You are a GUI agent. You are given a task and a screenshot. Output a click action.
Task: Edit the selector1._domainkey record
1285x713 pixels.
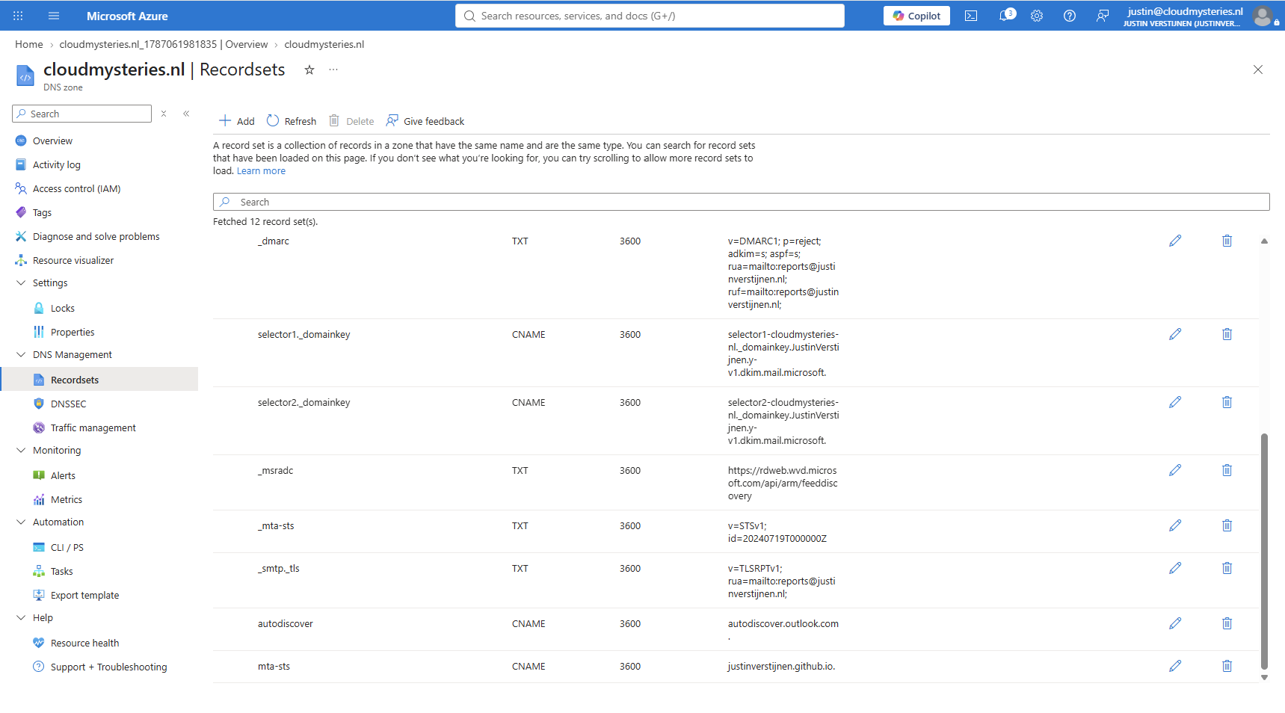point(1175,334)
